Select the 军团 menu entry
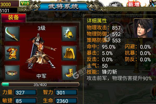 coord(115,15)
